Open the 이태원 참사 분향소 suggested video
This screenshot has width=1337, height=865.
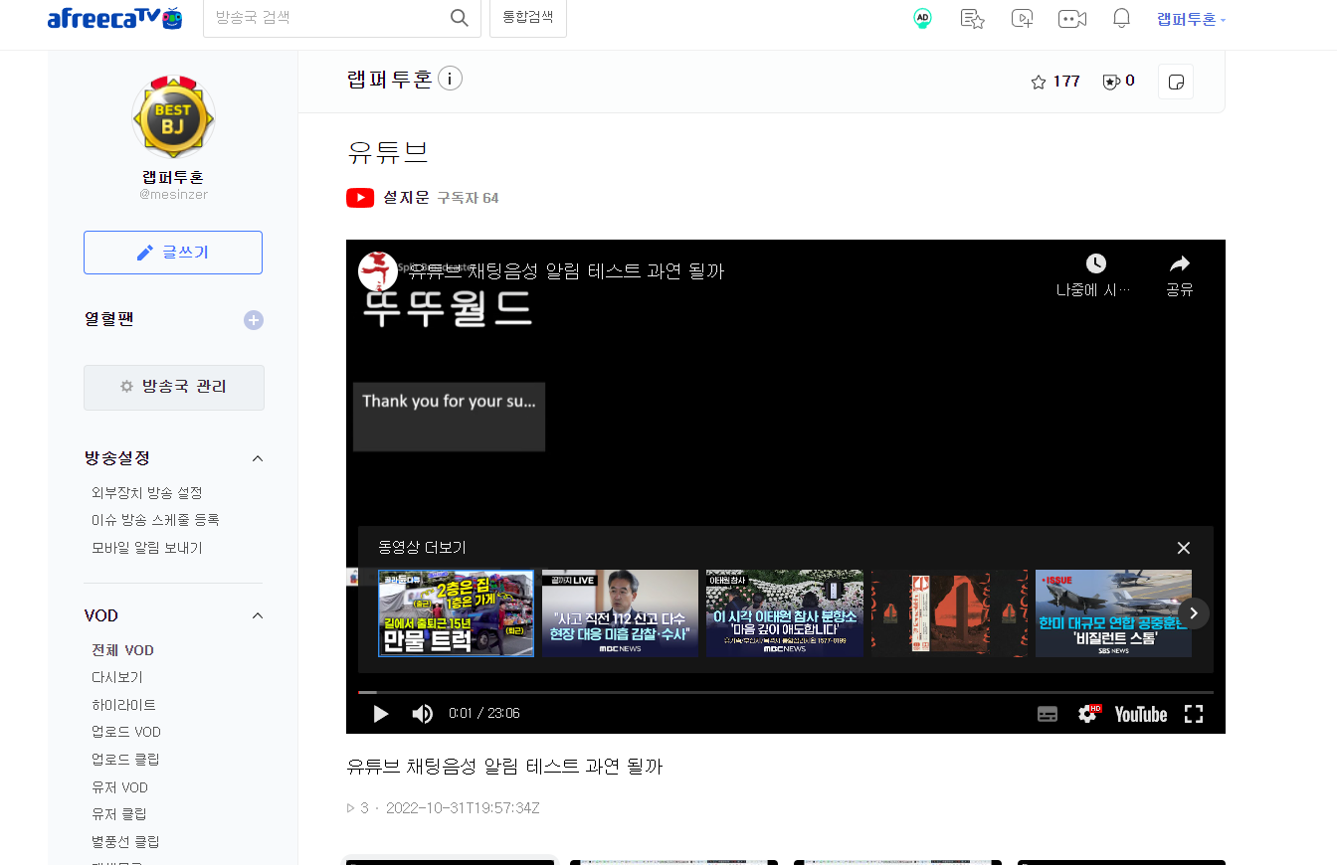[785, 613]
